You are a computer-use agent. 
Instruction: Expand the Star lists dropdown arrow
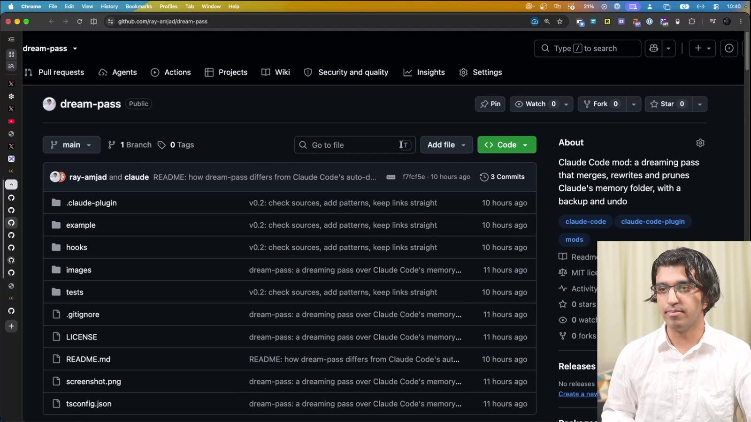700,104
